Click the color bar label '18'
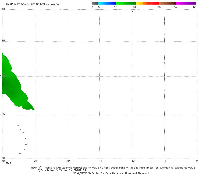199x175 pixels. (x=116, y=7)
